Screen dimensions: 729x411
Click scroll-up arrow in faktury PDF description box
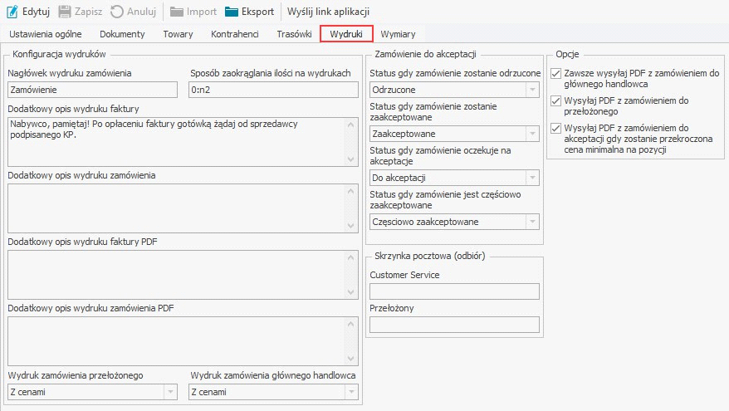351,257
